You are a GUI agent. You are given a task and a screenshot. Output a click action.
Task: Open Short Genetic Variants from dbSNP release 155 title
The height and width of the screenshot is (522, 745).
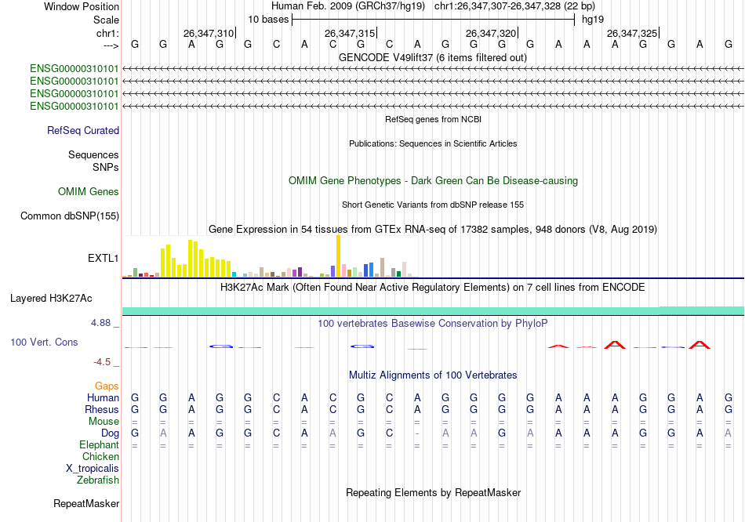click(x=433, y=205)
